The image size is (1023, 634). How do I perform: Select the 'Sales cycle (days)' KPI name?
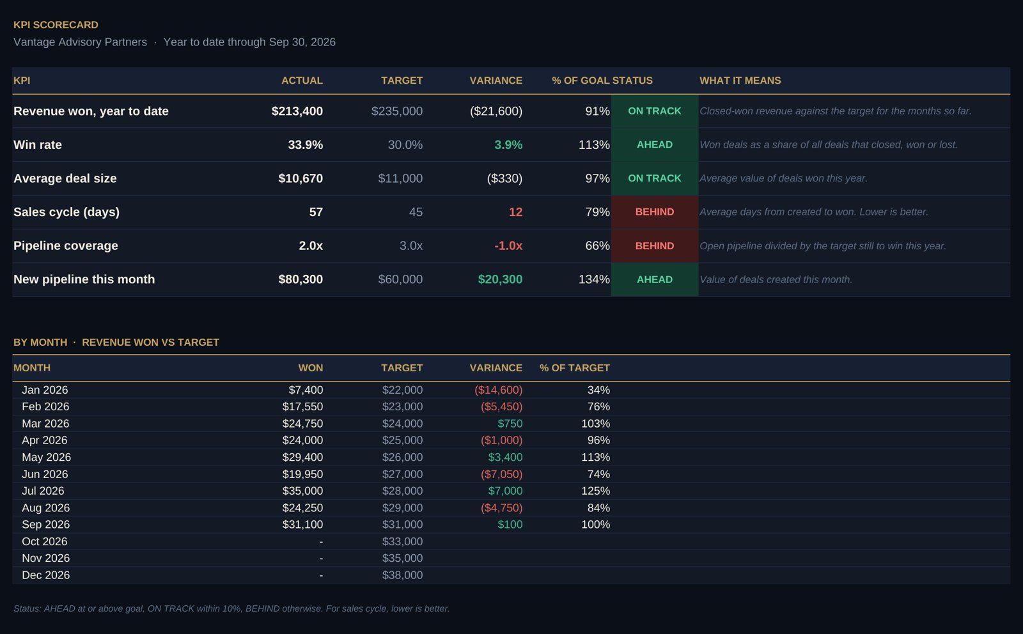click(66, 212)
